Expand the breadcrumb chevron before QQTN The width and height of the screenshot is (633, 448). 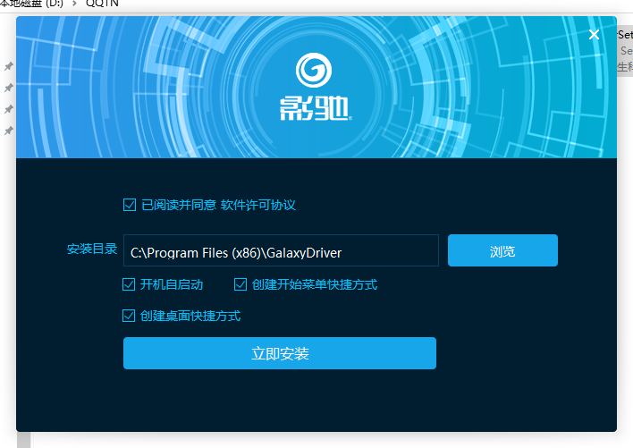[74, 4]
